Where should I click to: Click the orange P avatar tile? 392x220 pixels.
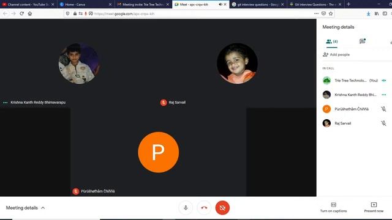click(158, 152)
